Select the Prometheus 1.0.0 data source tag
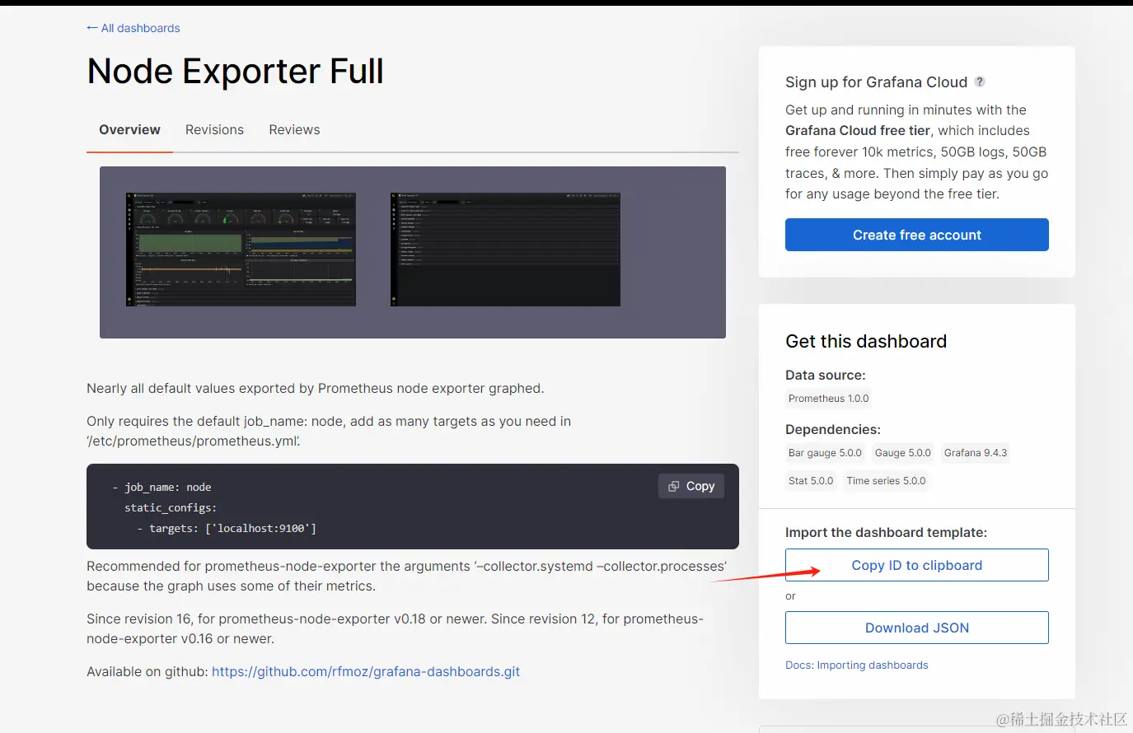The image size is (1133, 733). pos(828,399)
